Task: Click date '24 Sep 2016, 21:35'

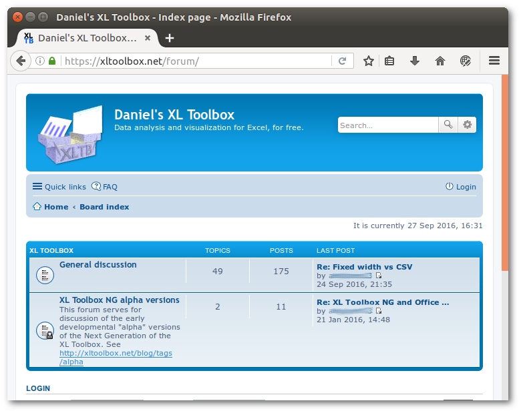Action: [354, 284]
